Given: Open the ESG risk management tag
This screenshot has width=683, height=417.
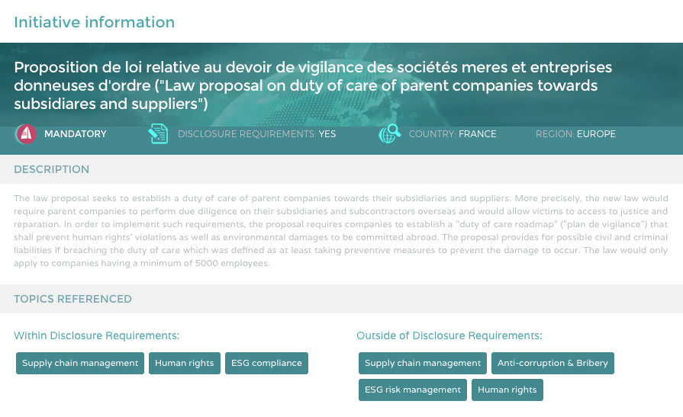Looking at the screenshot, I should click(x=413, y=390).
